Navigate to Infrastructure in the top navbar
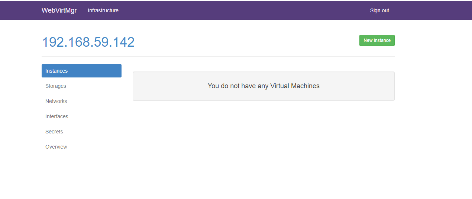Viewport: 472px width, 199px height. tap(103, 10)
